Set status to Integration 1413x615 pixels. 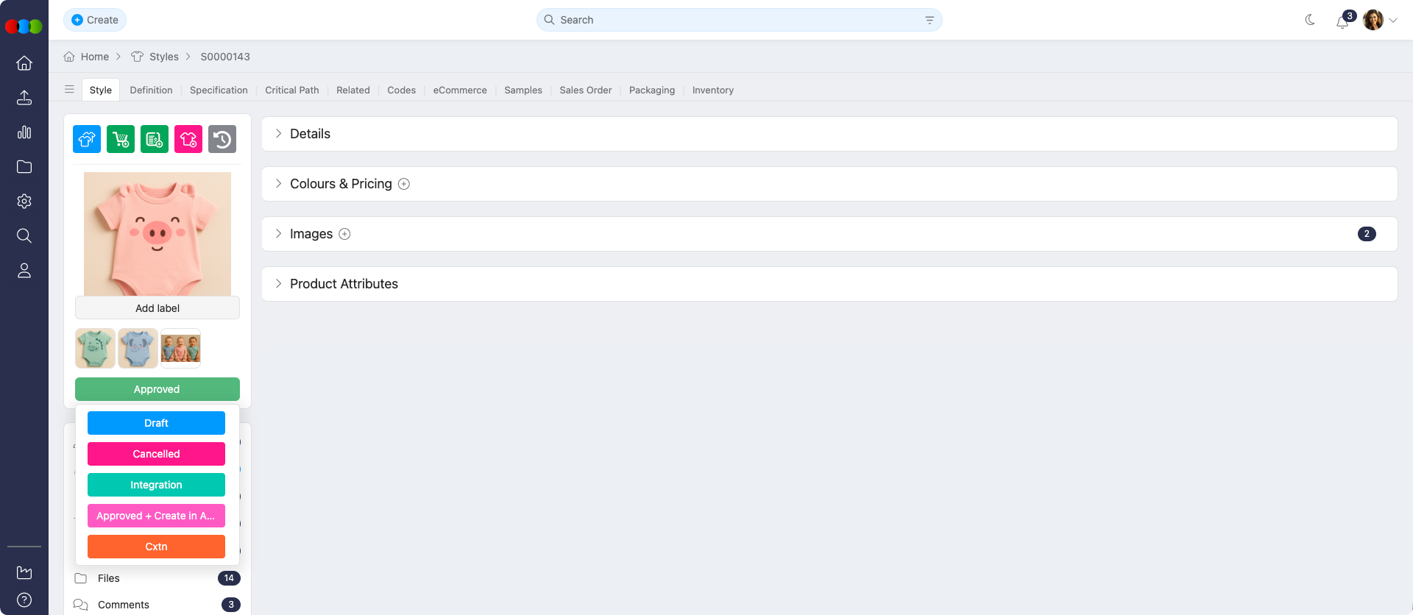pos(156,485)
